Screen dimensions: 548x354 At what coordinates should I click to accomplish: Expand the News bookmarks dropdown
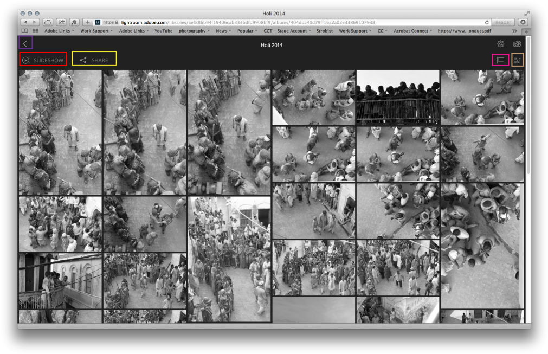[223, 31]
